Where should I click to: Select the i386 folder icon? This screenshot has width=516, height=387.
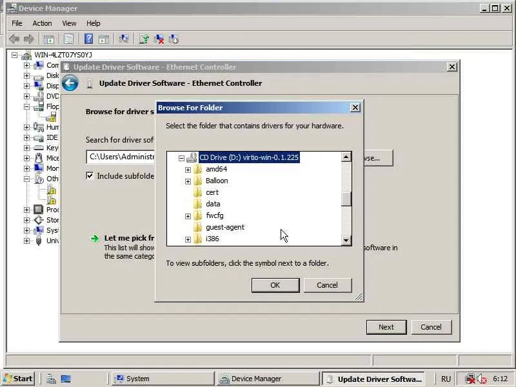click(x=198, y=239)
